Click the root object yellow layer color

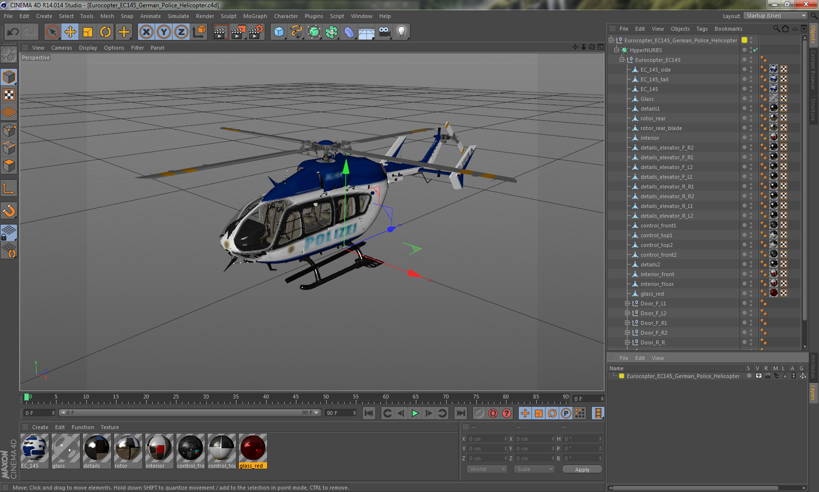(x=744, y=40)
